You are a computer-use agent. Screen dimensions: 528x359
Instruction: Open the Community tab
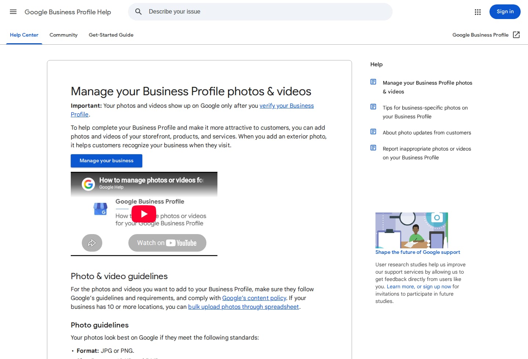[63, 35]
